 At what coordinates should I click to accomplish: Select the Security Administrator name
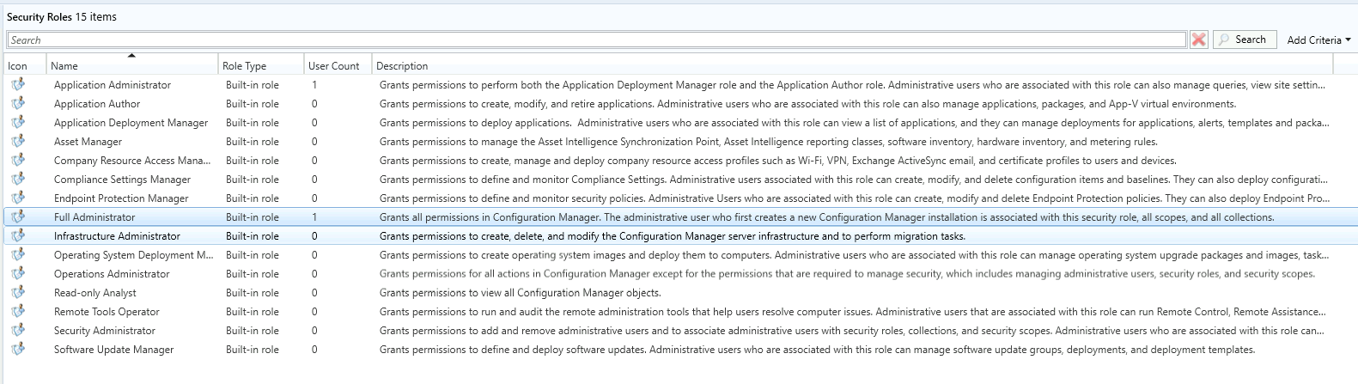coord(105,331)
